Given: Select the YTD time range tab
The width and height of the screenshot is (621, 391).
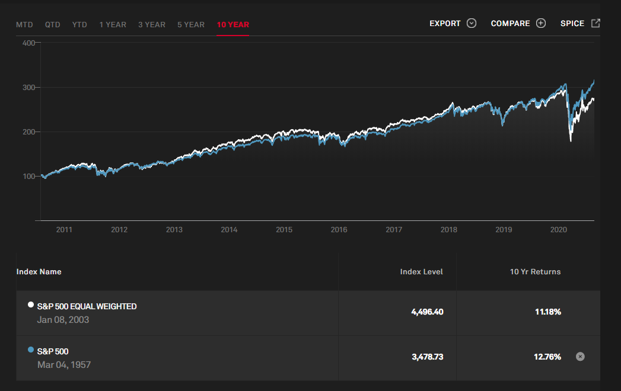Looking at the screenshot, I should click(79, 25).
